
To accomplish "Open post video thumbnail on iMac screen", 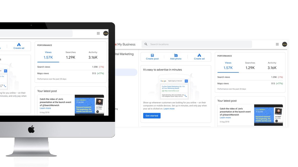I will (89, 105).
